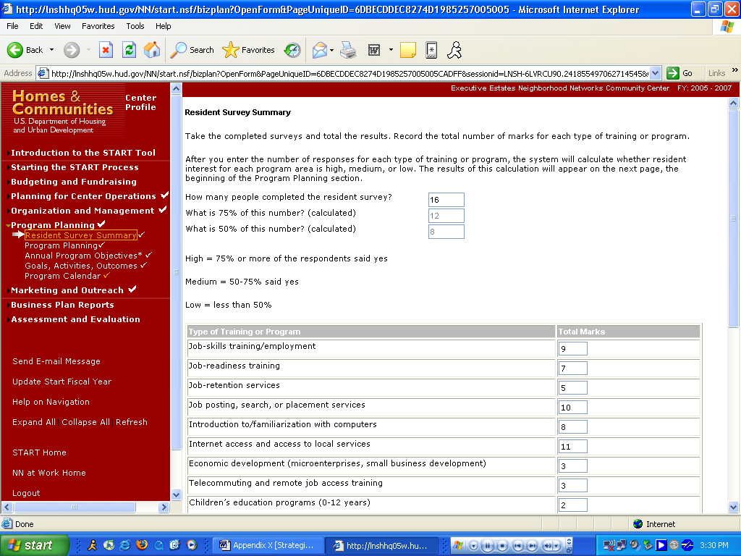Click the media player pause button in taskbar
Viewport: 741px width, 556px height.
click(488, 545)
